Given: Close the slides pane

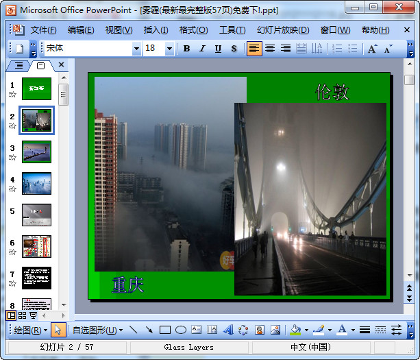Looking at the screenshot, I should click(x=62, y=64).
